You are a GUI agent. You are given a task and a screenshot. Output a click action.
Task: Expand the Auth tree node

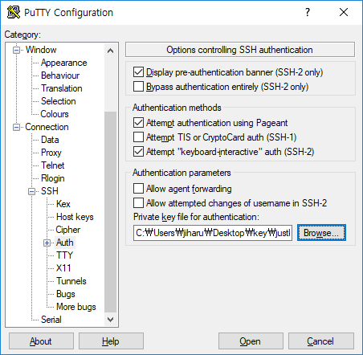(47, 243)
